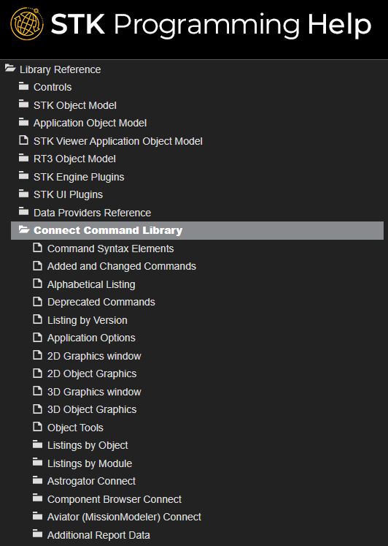Collapse the Library Reference open folder icon
The height and width of the screenshot is (546, 388).
click(10, 68)
